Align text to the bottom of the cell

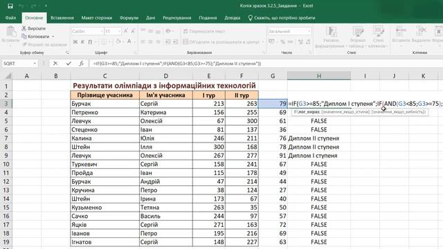[x=158, y=31]
